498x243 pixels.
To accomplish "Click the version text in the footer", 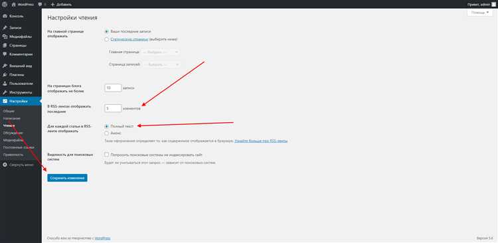I will [485, 238].
